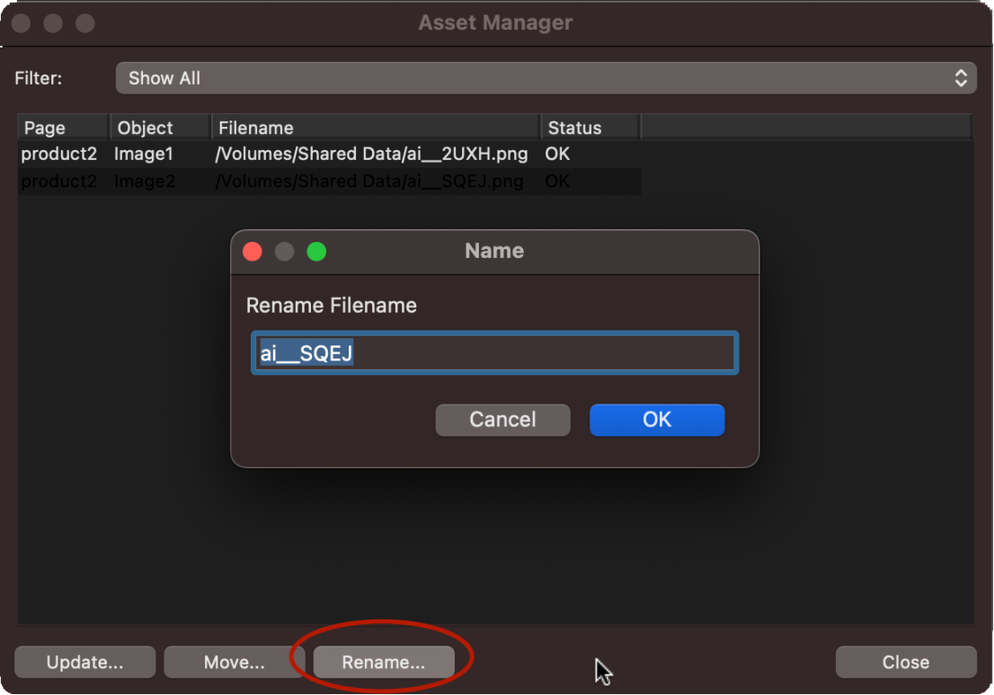Image resolution: width=994 pixels, height=695 pixels.
Task: Select the ai__SQEJ.png file path entry
Action: [369, 182]
